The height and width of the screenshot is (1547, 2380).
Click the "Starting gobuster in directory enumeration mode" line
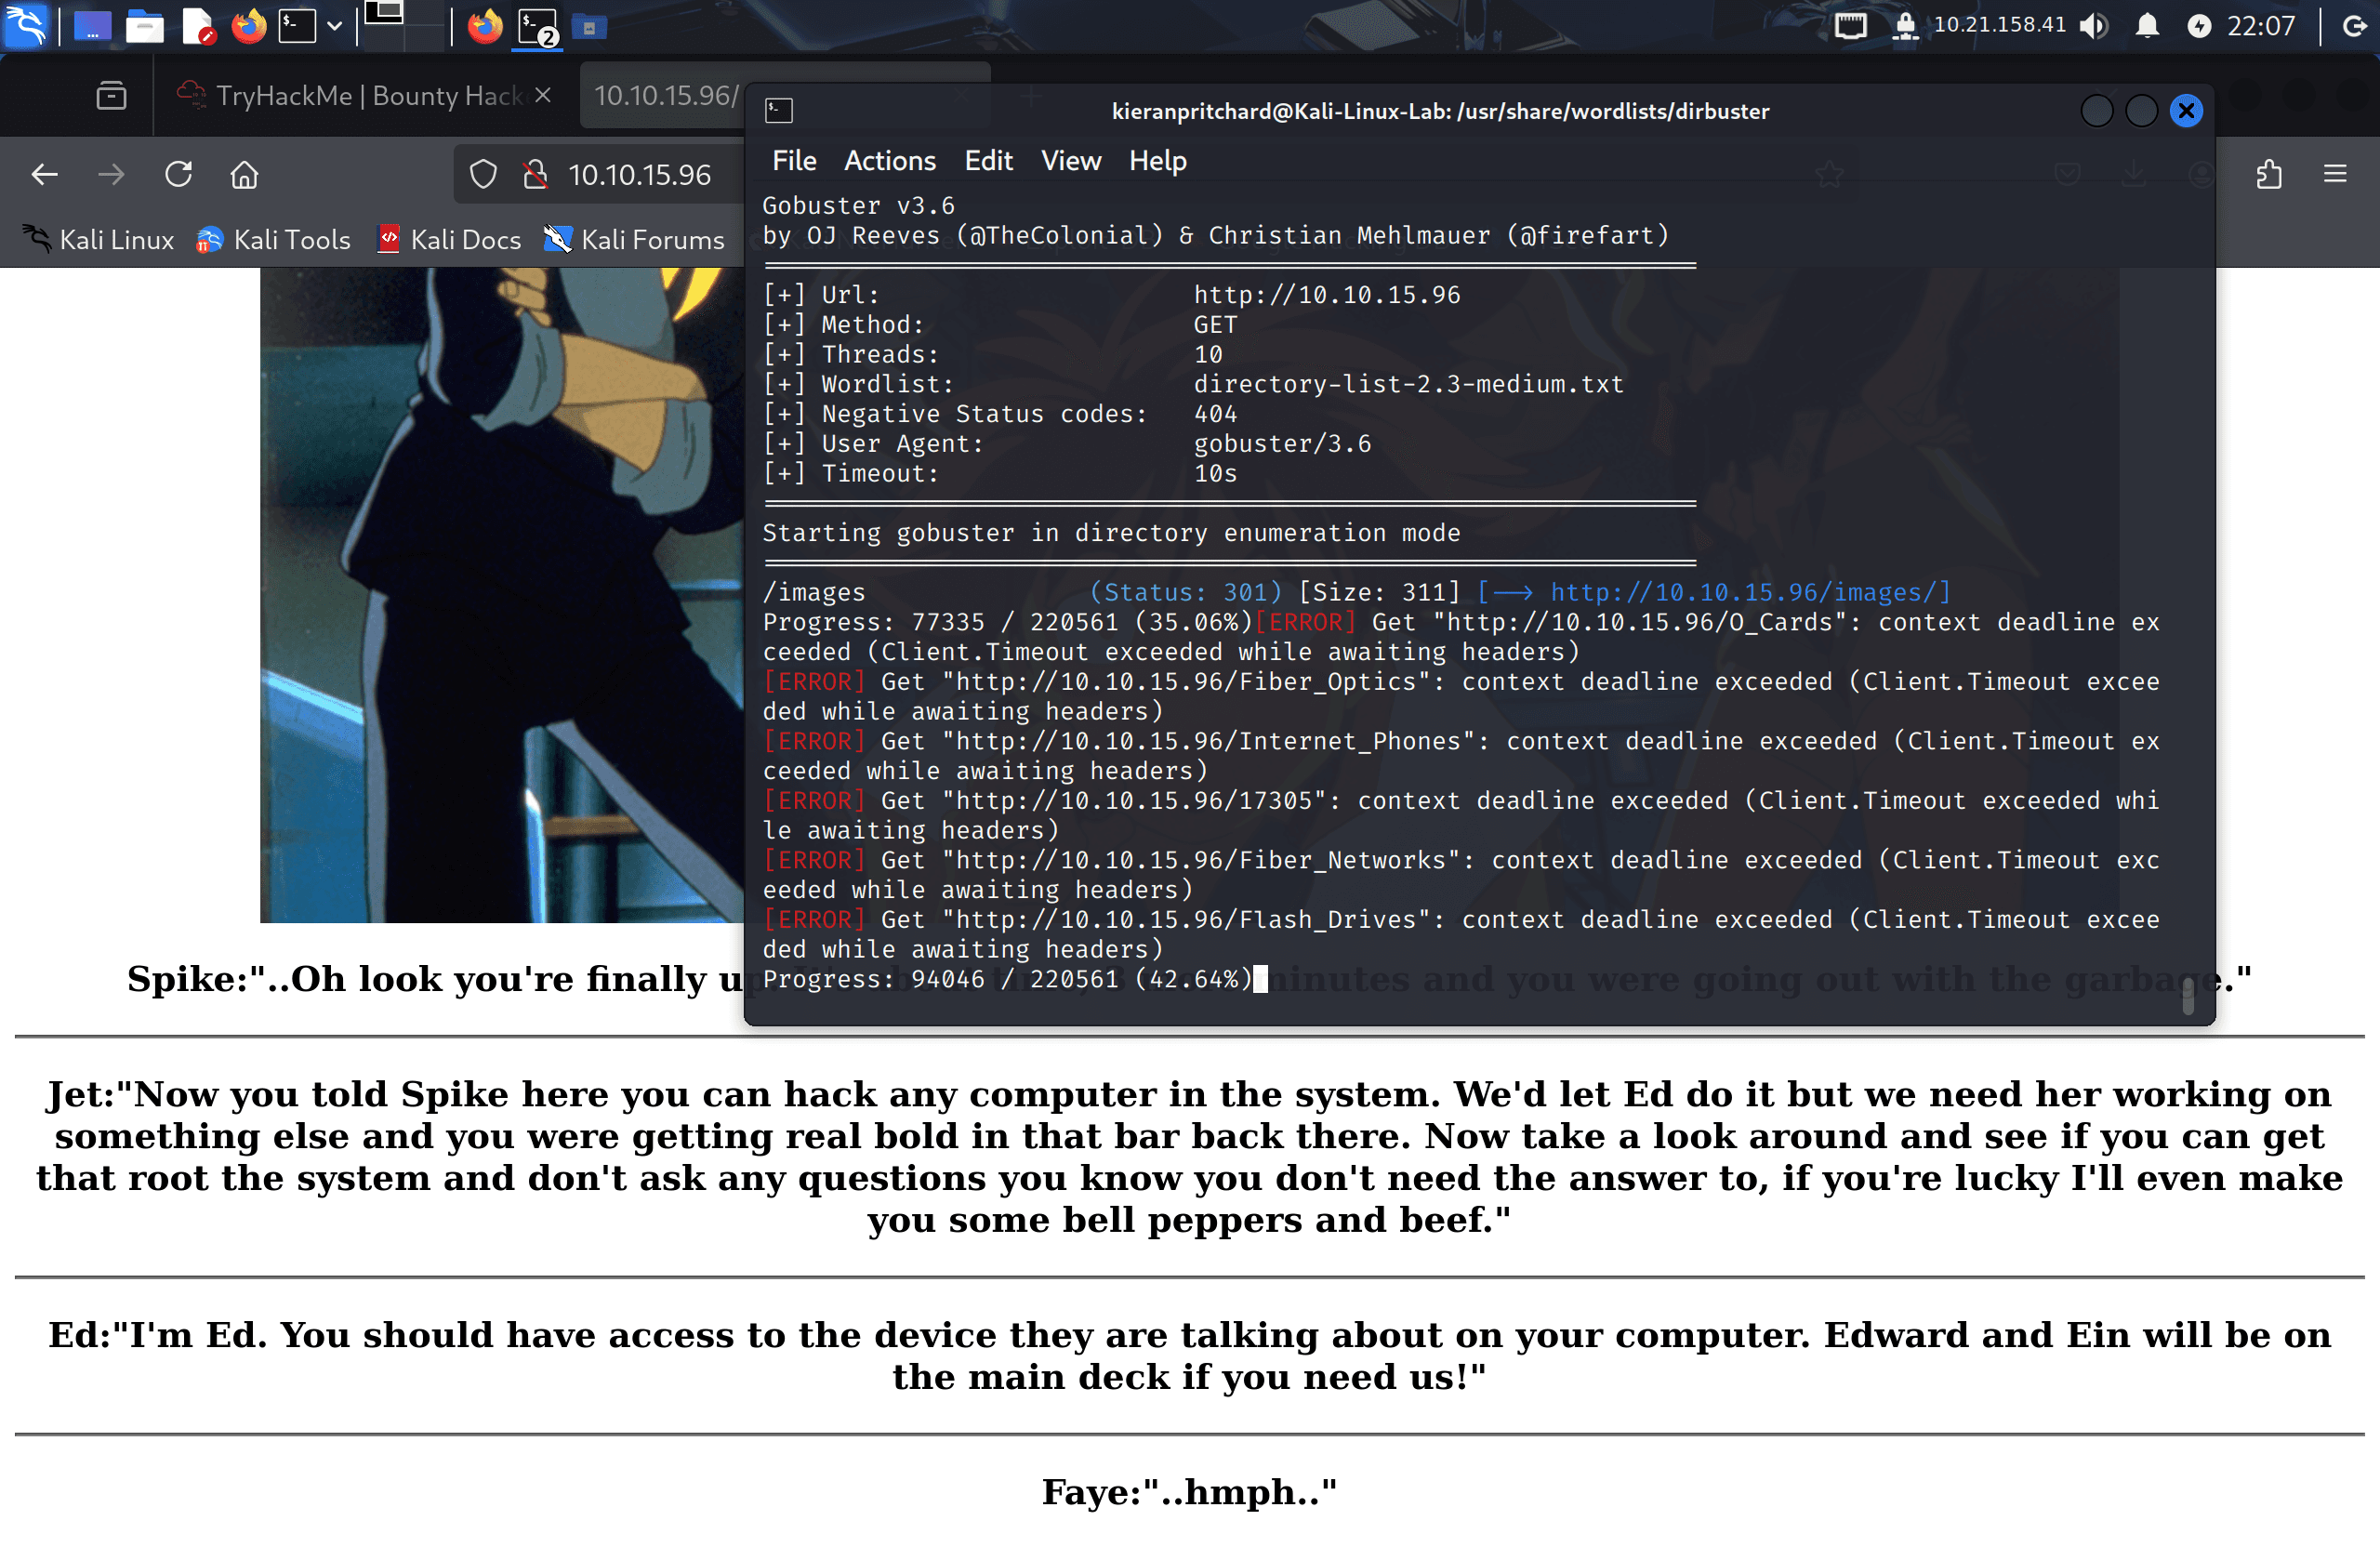[x=1111, y=533]
